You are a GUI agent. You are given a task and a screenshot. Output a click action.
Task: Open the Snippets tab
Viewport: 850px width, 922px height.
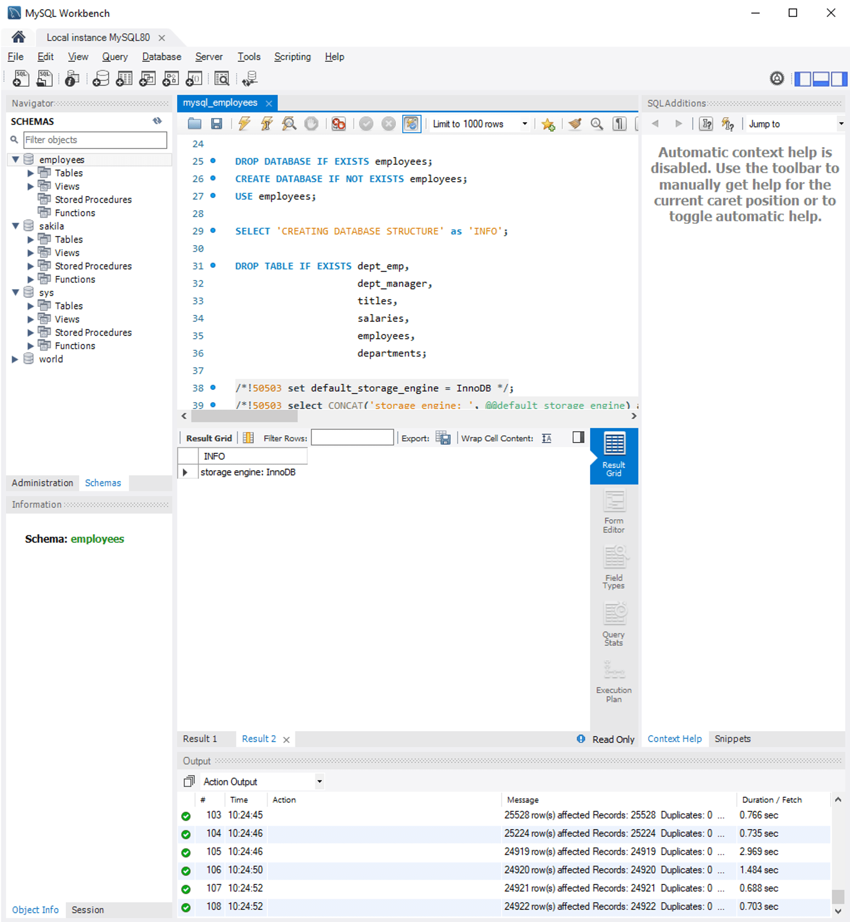[x=732, y=738]
